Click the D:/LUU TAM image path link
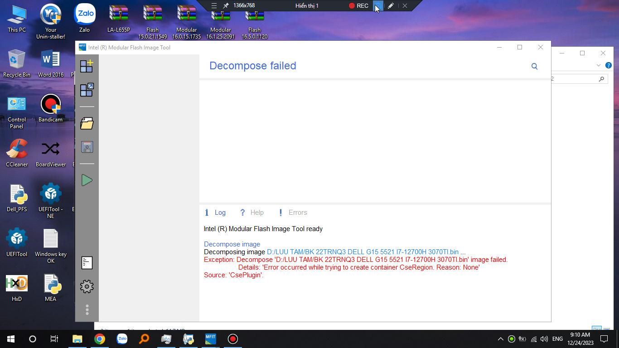Screen dimensions: 619x348 pos(366,252)
